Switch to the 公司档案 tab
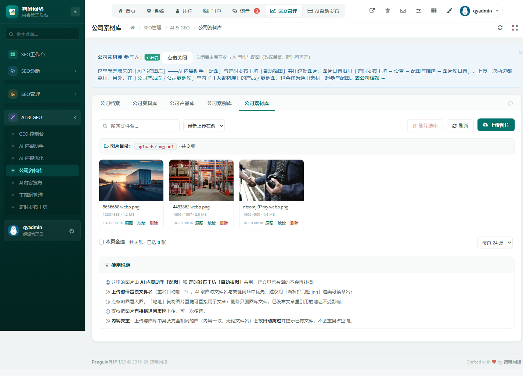Screen dimensions: 523x376 pyautogui.click(x=110, y=103)
